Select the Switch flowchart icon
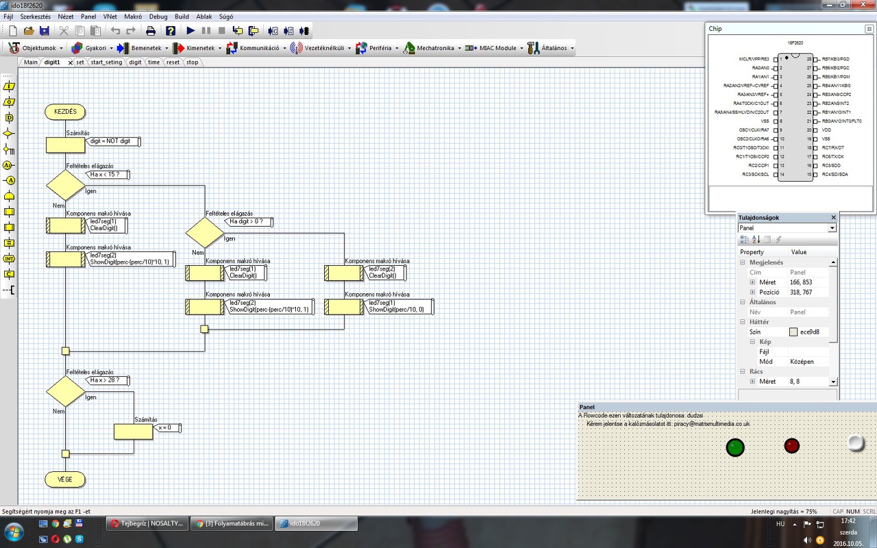The image size is (877, 548). [9, 149]
